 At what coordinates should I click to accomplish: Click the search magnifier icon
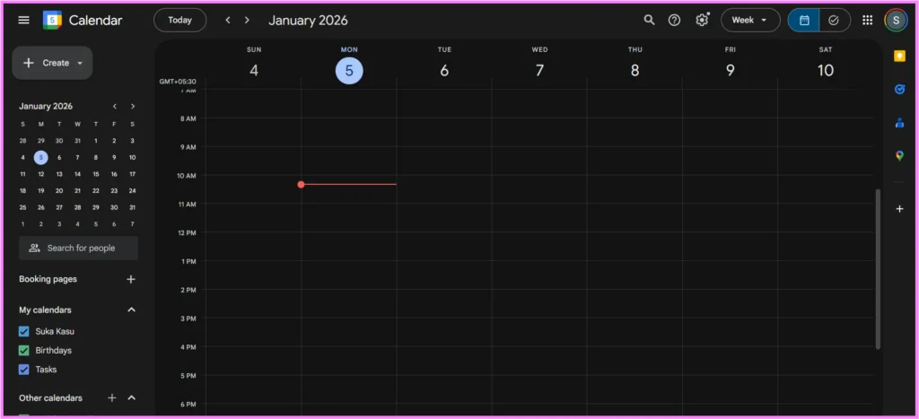coord(649,20)
